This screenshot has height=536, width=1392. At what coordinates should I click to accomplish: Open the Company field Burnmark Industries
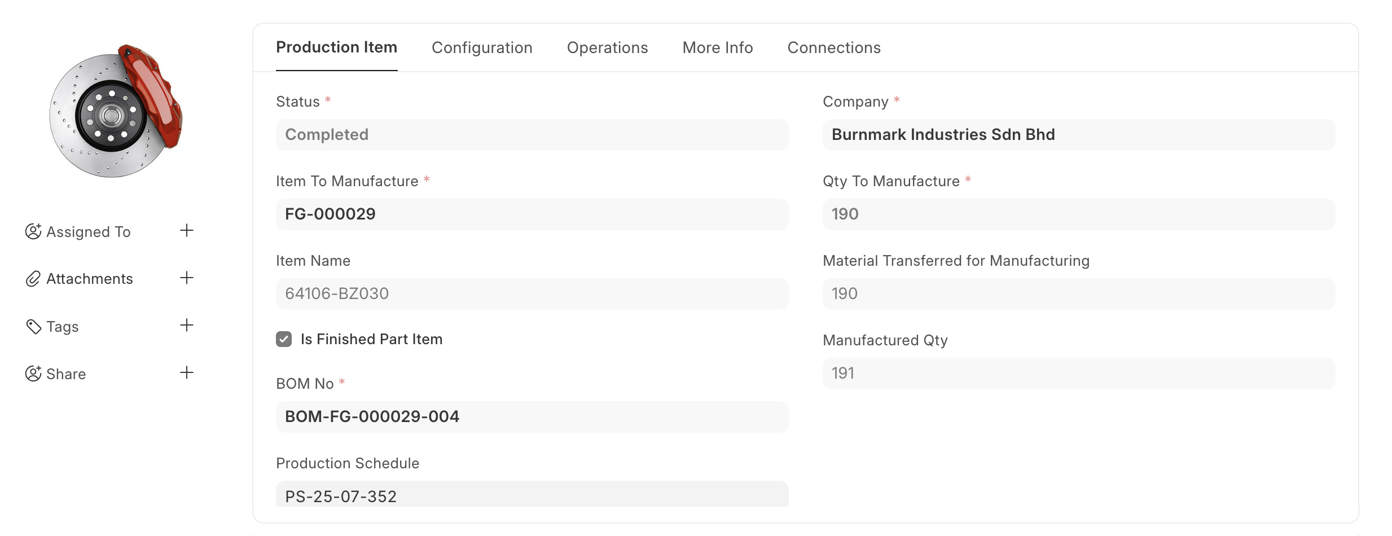click(x=1078, y=135)
